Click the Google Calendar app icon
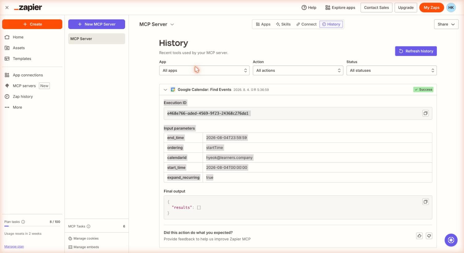This screenshot has width=464, height=253. 173,90
